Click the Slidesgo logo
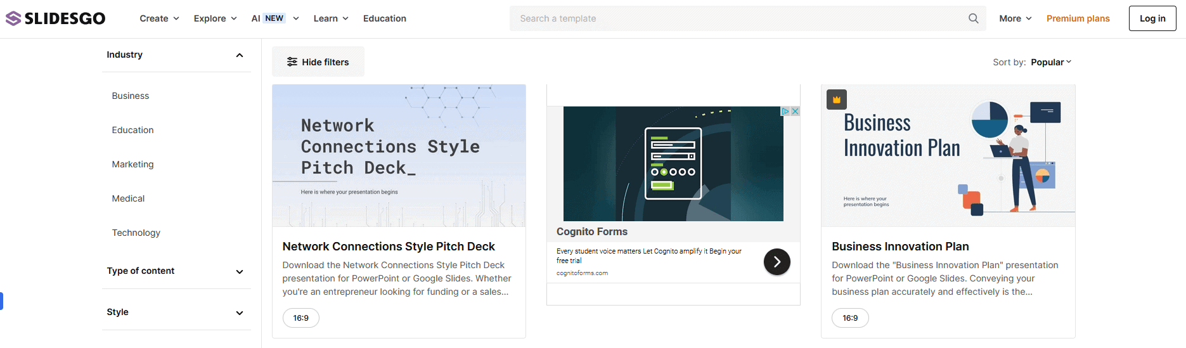Viewport: 1186px width, 348px height. tap(56, 18)
